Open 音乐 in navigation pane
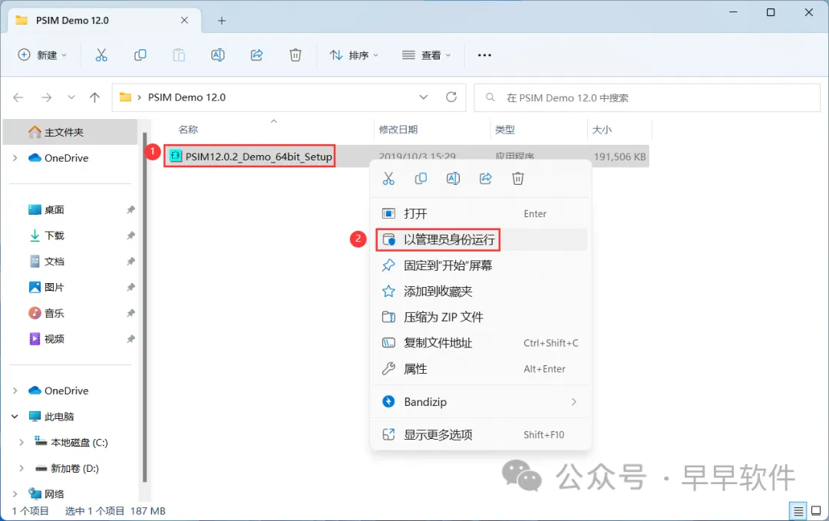Screen dimensions: 829x521 54,313
